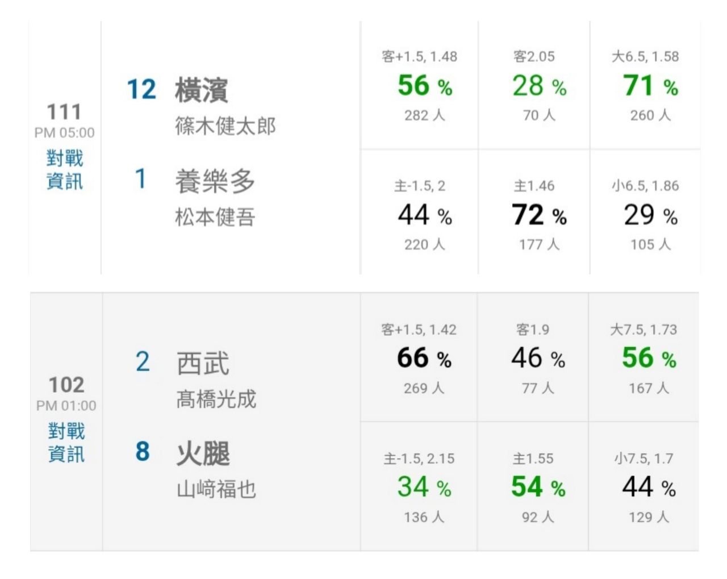The height and width of the screenshot is (579, 727).
Task: Select 主1.55 moneyline cell with 54%
Action: pos(533,486)
